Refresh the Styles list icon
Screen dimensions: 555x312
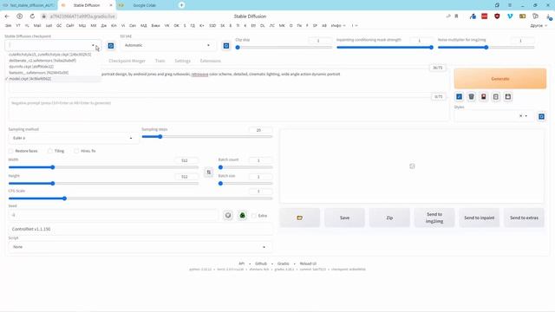541,116
